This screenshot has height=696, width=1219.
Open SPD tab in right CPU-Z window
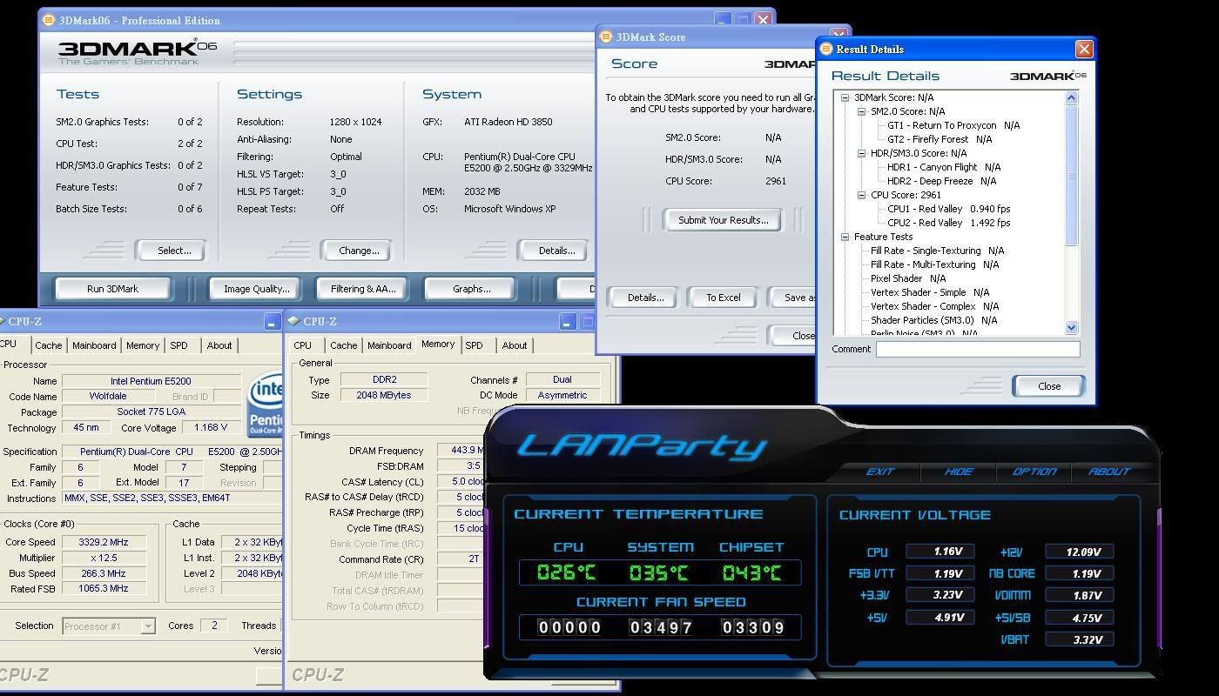474,345
